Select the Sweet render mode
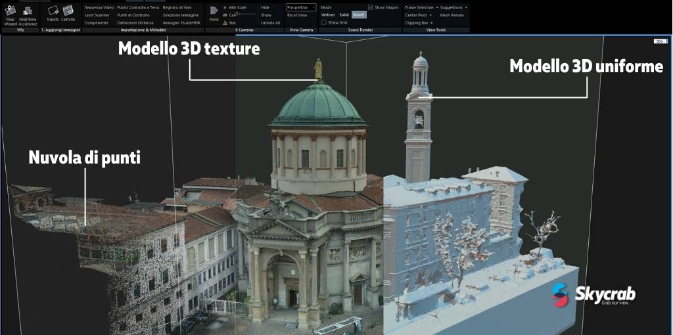 point(359,14)
